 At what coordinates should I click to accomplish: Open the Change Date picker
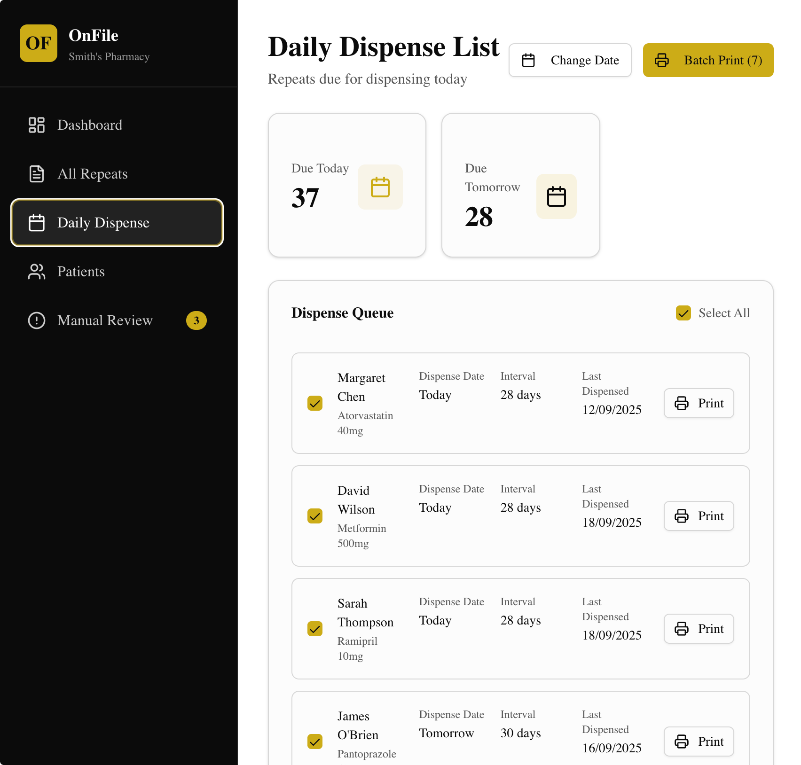570,60
